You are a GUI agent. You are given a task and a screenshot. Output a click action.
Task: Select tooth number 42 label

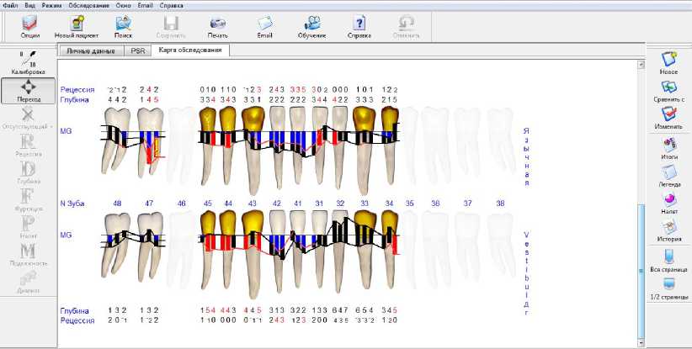277,204
